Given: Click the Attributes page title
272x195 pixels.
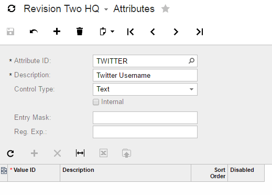Looking at the screenshot, I should pyautogui.click(x=134, y=9).
